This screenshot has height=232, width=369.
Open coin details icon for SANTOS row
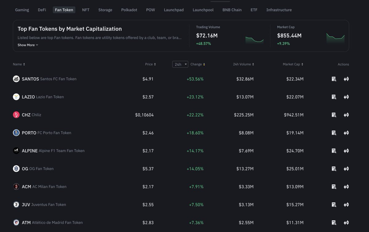tap(334, 79)
